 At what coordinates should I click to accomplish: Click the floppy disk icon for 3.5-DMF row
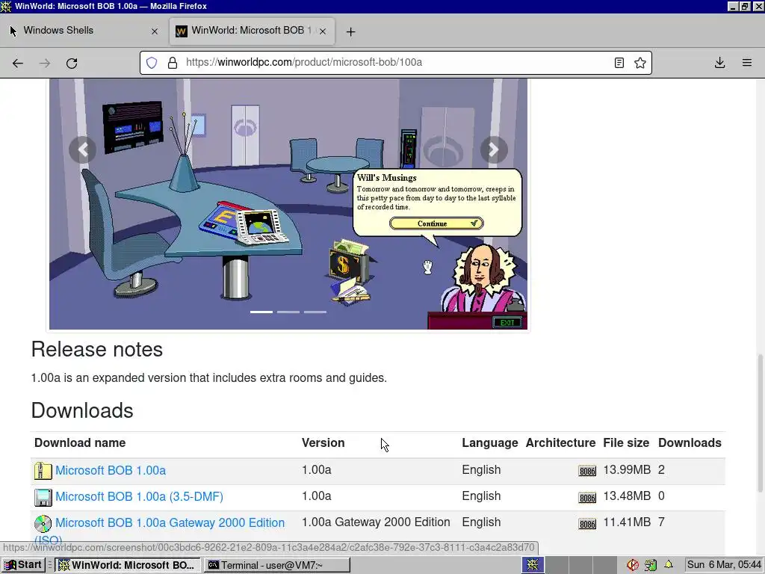(43, 497)
